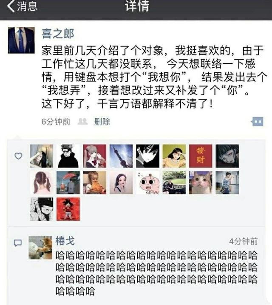The width and height of the screenshot is (272, 305).
Task: Open the umbrella couple avatar liker
Action: (x=68, y=182)
